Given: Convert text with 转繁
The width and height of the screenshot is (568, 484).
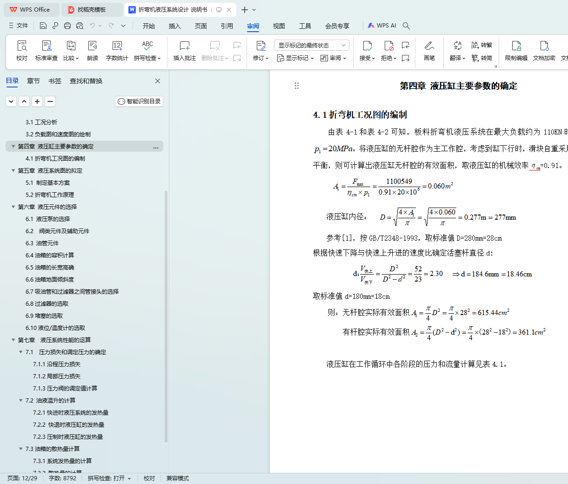Looking at the screenshot, I should 482,45.
